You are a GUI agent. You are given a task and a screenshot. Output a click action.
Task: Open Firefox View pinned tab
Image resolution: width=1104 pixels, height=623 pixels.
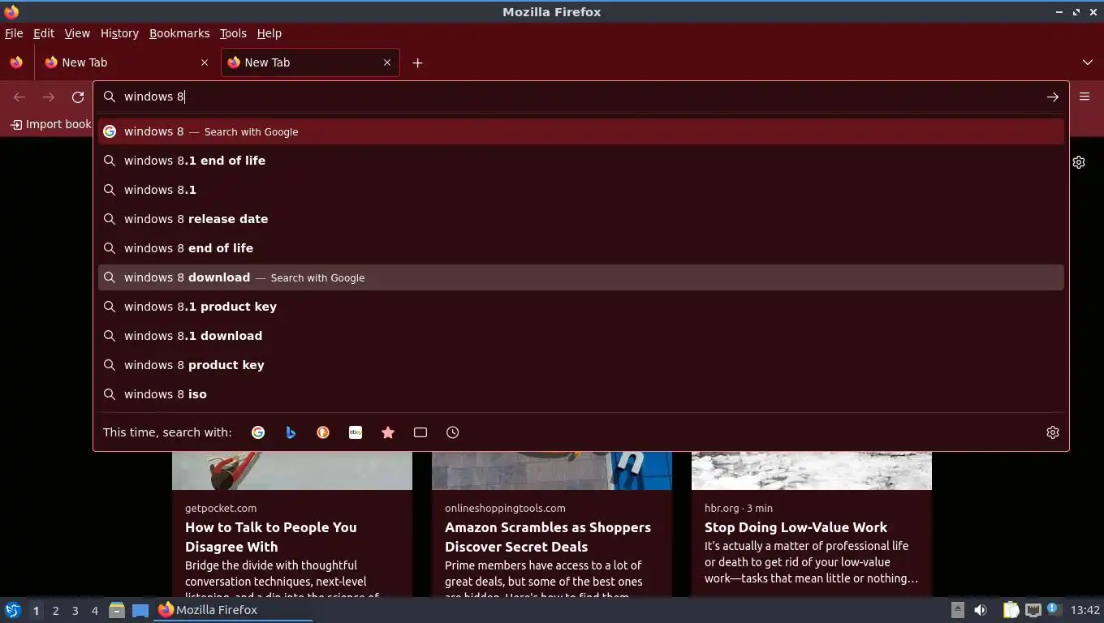click(16, 62)
